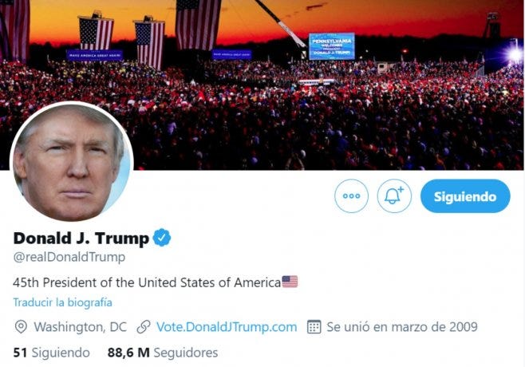Image resolution: width=525 pixels, height=367 pixels.
Task: Turn on notifications with the bell icon
Action: (x=394, y=196)
